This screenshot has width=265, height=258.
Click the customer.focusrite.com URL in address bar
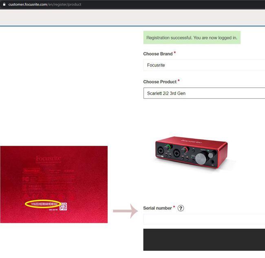[x=45, y=4]
